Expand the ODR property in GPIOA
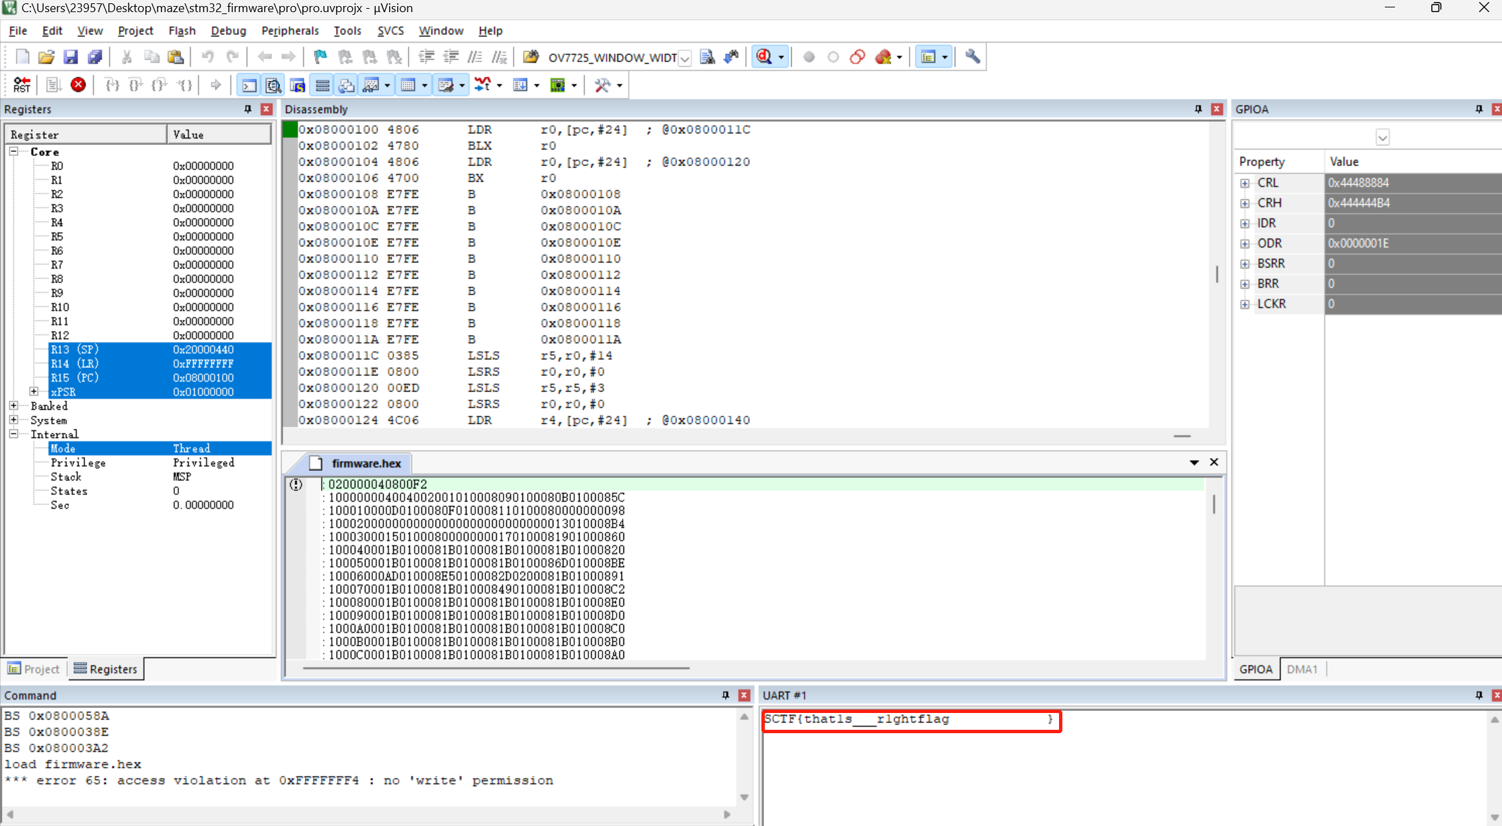The height and width of the screenshot is (826, 1502). point(1245,243)
